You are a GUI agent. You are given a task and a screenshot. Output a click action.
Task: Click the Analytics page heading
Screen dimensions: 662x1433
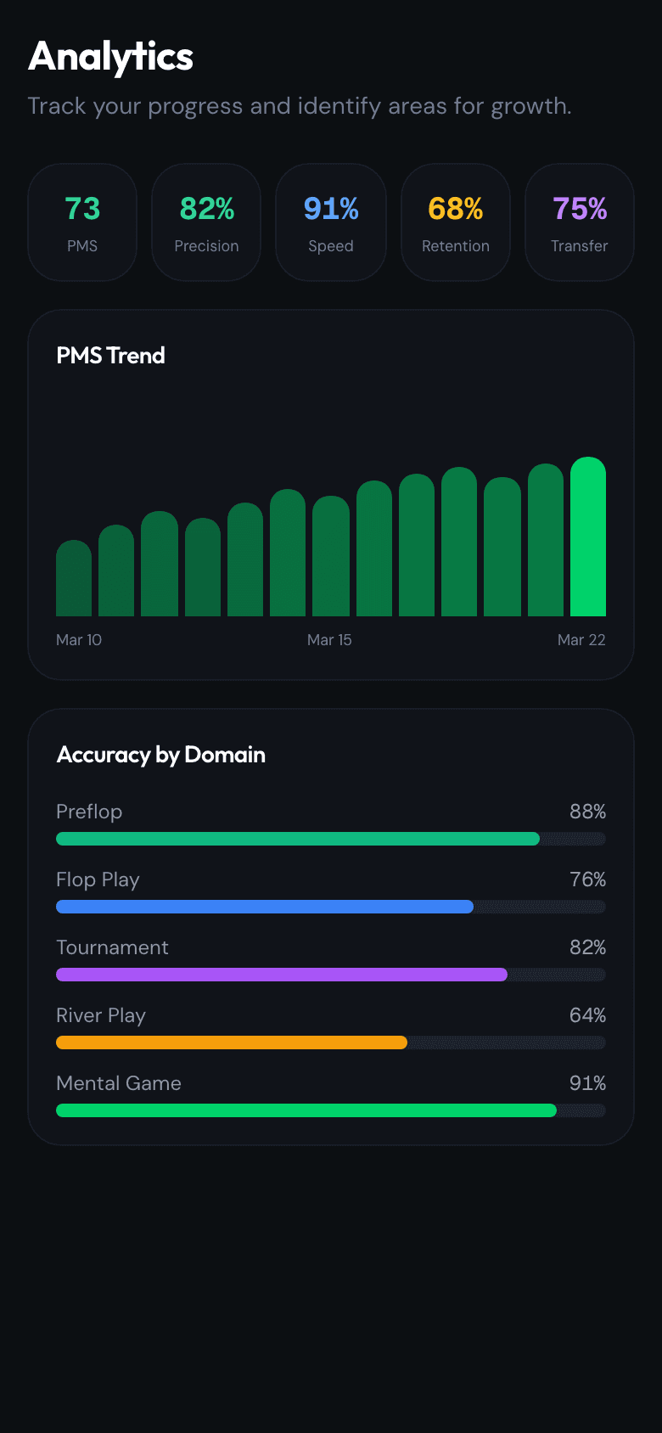pyautogui.click(x=110, y=57)
